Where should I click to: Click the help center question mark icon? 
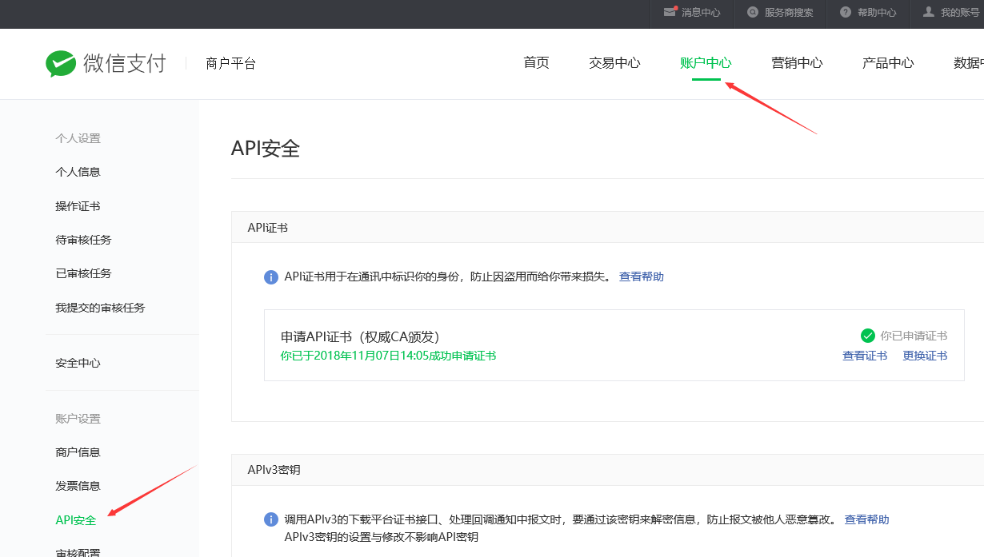(x=846, y=12)
